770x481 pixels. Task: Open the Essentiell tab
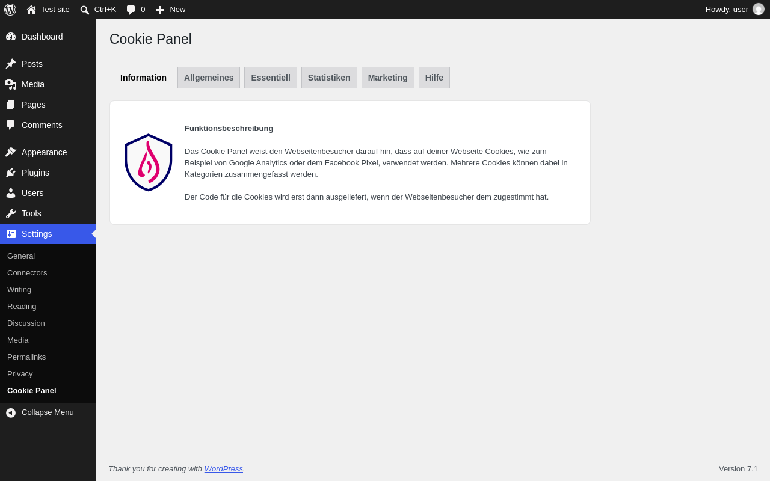271,78
